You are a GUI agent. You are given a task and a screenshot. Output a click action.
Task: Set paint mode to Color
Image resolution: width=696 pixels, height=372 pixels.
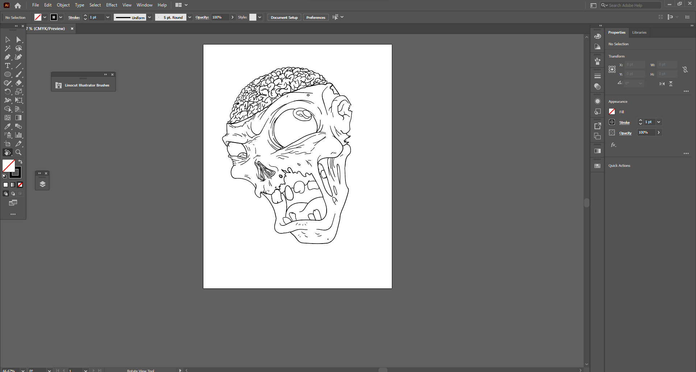tap(5, 185)
